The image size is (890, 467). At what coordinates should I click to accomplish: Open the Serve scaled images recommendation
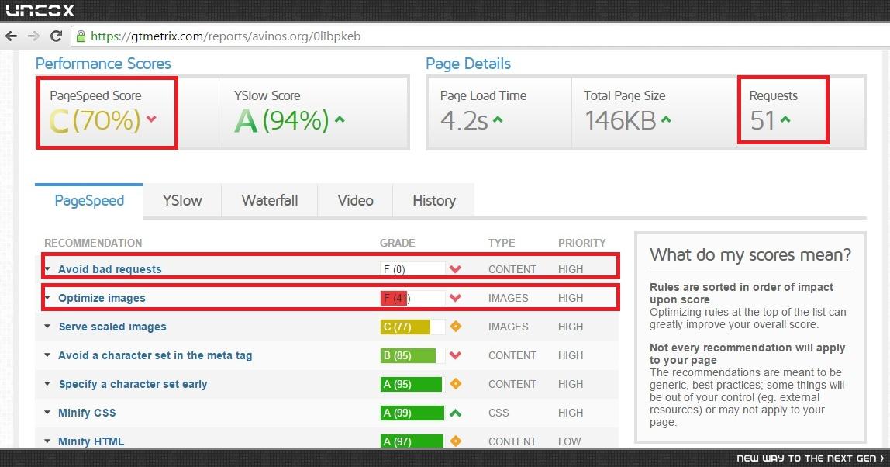point(112,327)
